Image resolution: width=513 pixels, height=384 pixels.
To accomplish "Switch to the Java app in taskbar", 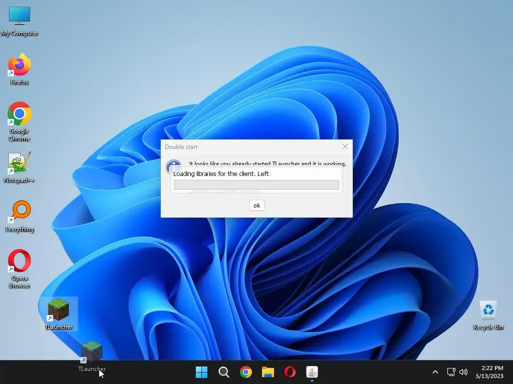I will 312,372.
